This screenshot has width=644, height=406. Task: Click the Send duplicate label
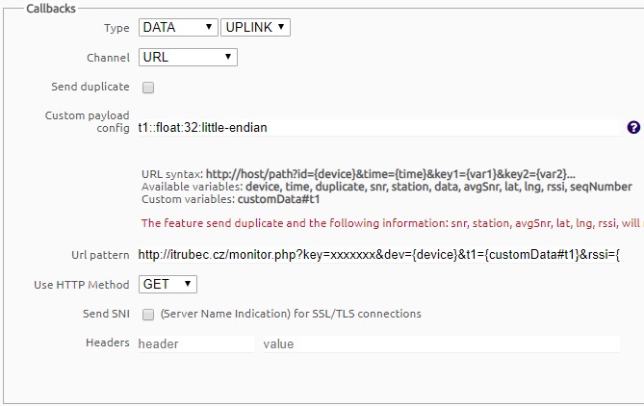coord(90,87)
